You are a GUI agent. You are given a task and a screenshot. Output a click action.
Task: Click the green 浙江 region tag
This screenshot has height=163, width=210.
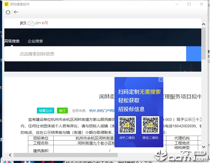tap(62, 111)
